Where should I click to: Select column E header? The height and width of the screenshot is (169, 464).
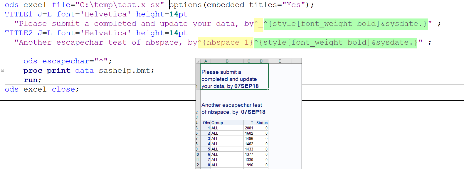point(280,61)
